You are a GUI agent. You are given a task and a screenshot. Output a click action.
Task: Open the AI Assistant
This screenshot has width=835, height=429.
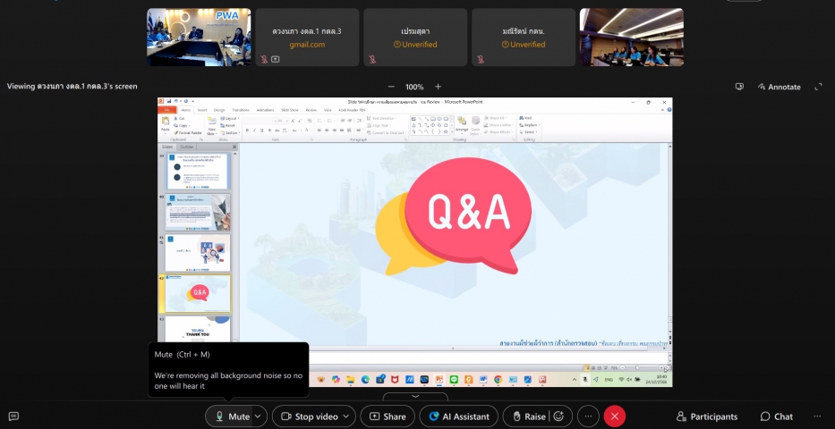click(460, 416)
